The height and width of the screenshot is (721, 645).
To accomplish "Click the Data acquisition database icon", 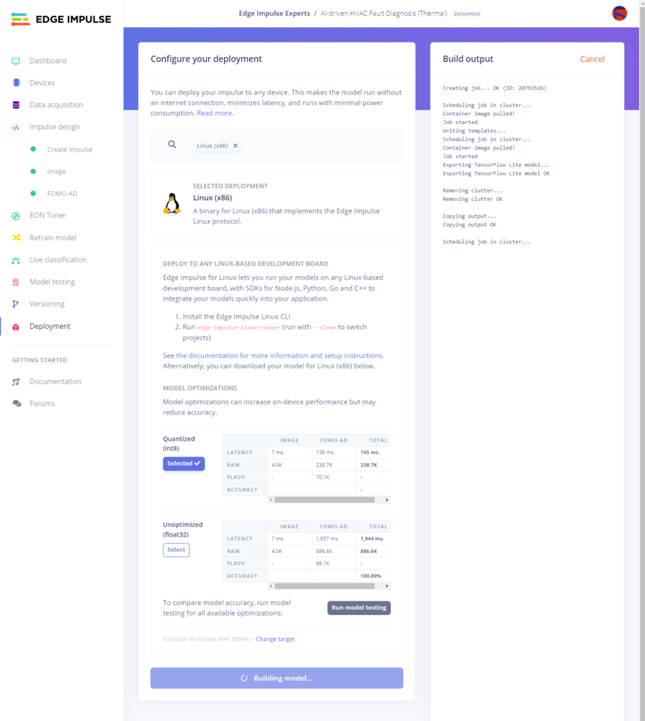I will point(16,105).
